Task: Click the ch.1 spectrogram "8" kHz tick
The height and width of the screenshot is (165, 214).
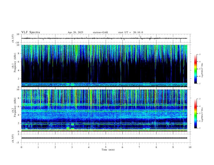Action: (19, 53)
